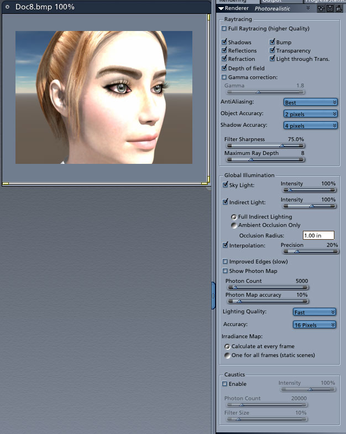
Task: Click the round button beside Doc8.bmp title
Action: (x=8, y=7)
